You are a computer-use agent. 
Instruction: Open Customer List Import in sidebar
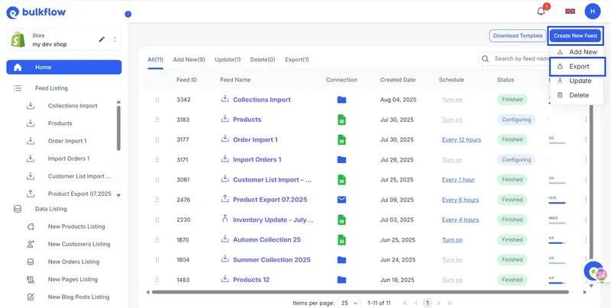pyautogui.click(x=79, y=176)
